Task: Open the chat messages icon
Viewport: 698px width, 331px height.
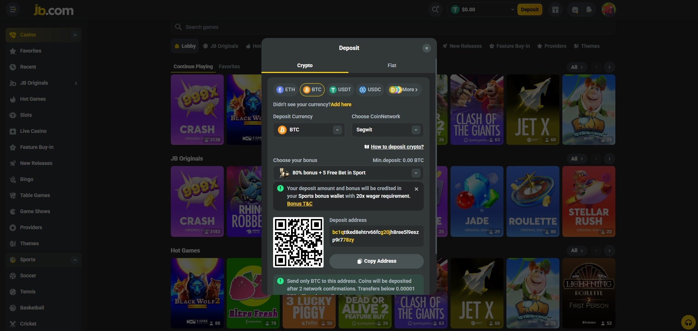Action: tap(575, 10)
